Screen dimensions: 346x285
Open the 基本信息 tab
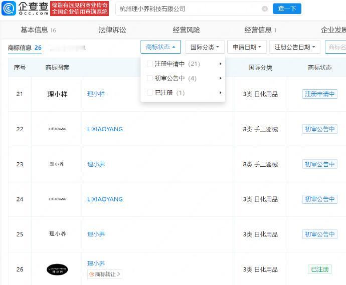[x=38, y=30]
